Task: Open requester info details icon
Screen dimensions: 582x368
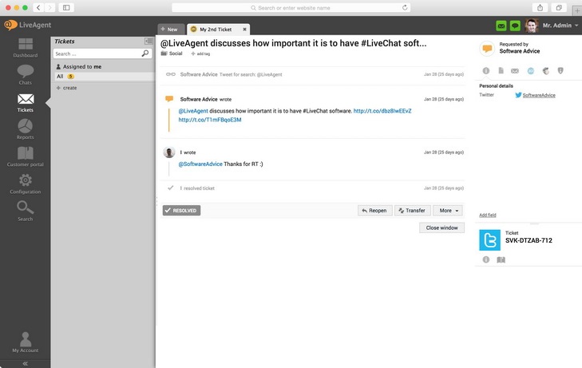Action: [x=486, y=70]
